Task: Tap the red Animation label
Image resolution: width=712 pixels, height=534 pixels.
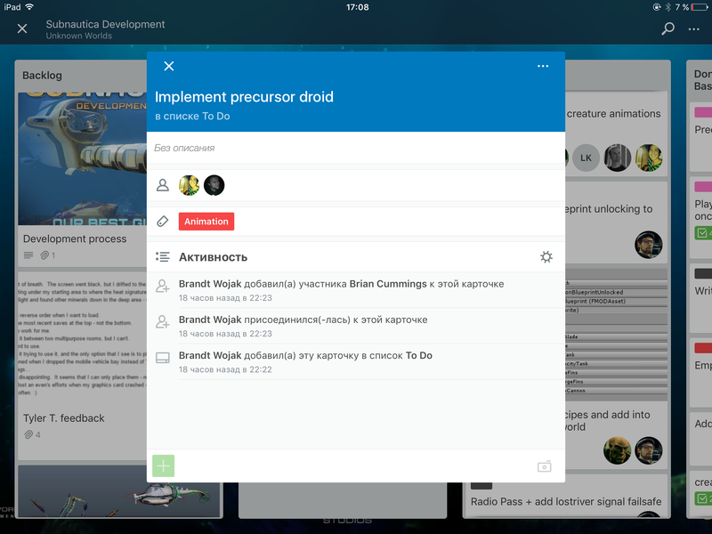Action: point(206,222)
